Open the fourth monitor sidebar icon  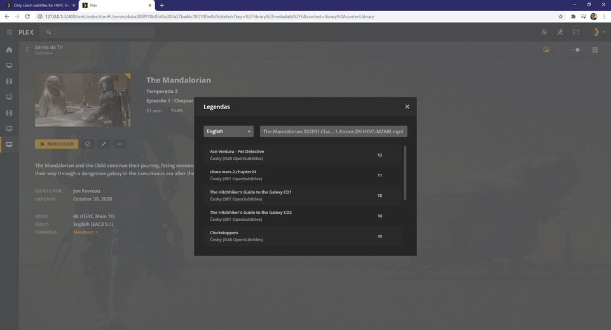(10, 129)
